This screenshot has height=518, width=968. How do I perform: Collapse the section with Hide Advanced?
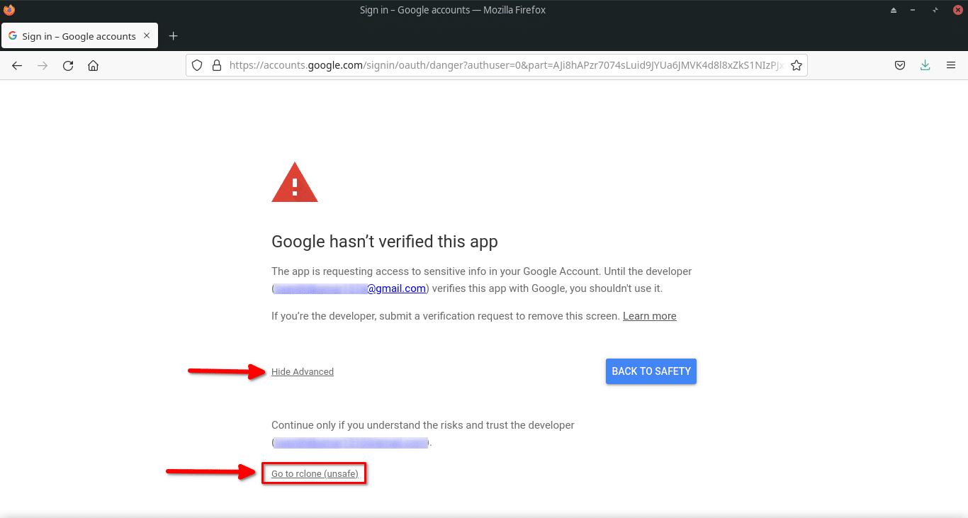(x=303, y=372)
